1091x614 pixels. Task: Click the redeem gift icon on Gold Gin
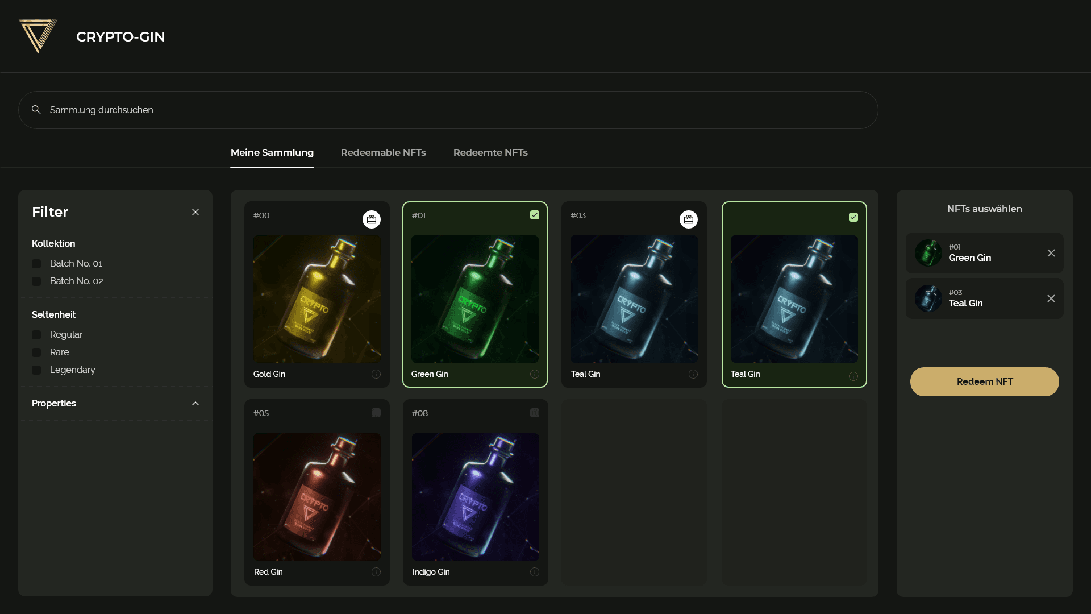coord(372,219)
